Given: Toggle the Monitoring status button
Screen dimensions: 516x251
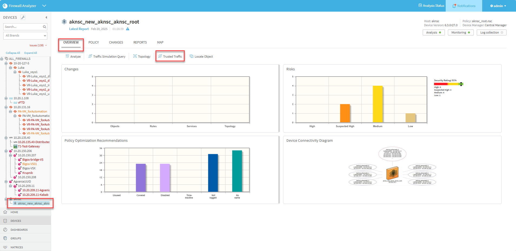Looking at the screenshot, I should pos(461,32).
